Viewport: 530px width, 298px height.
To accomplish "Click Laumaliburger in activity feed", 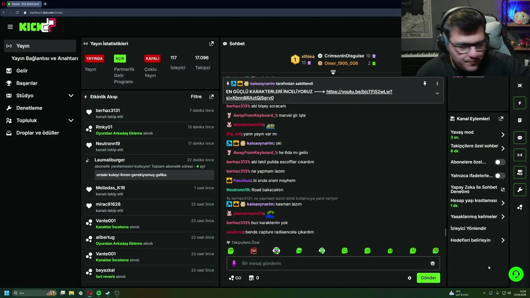I will pyautogui.click(x=110, y=160).
